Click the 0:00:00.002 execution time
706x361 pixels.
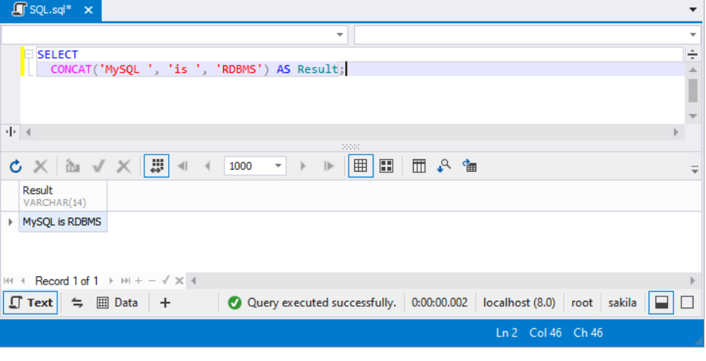[x=440, y=302]
